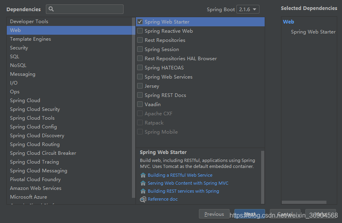
Task: Choose the Security category
Action: click(69, 47)
